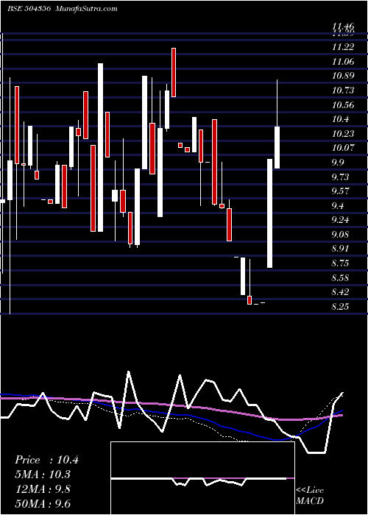Click the BSE 504356 MunafaSutra.com header text
This screenshot has width=368, height=515.
click(x=63, y=9)
